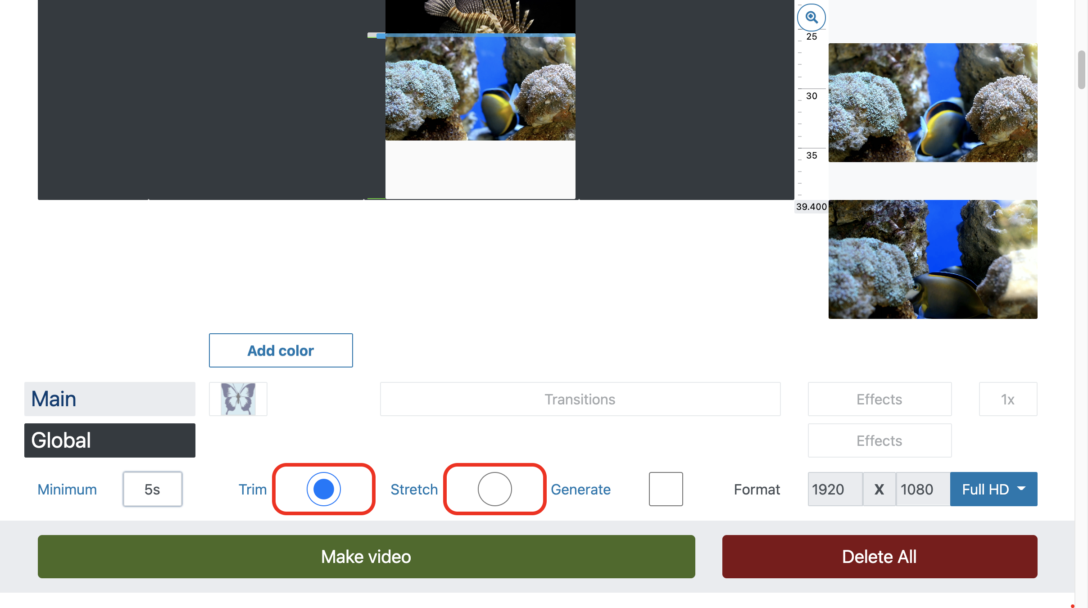Edit the Minimum duration input field

(x=153, y=489)
